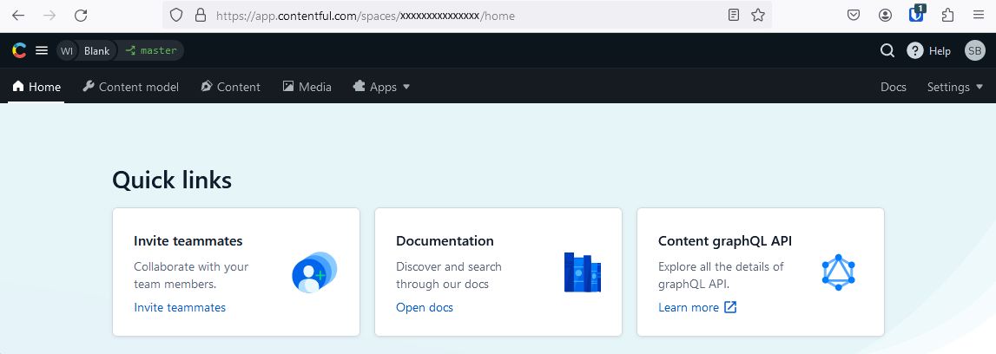Click external link icon next to Learn more
Screen dimensions: 996x354
730,308
